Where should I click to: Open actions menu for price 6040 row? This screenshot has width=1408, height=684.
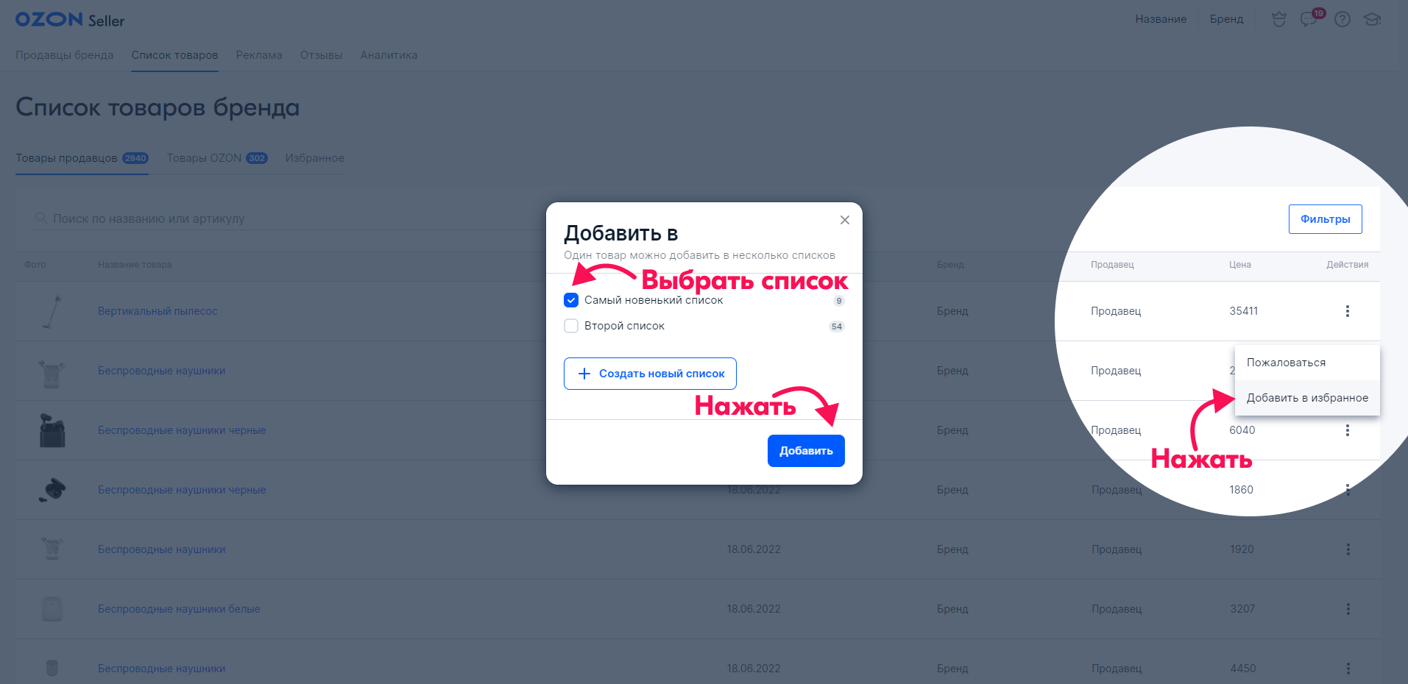point(1347,430)
